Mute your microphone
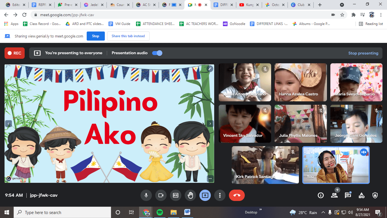387x218 pixels. (146, 195)
